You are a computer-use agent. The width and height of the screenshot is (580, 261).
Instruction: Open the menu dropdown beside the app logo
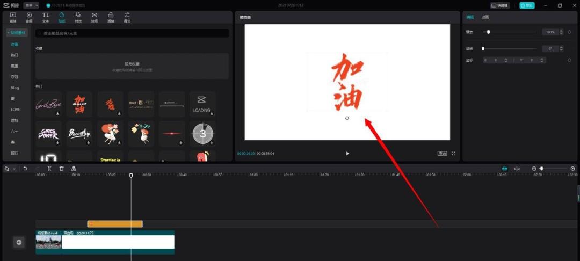click(x=31, y=5)
